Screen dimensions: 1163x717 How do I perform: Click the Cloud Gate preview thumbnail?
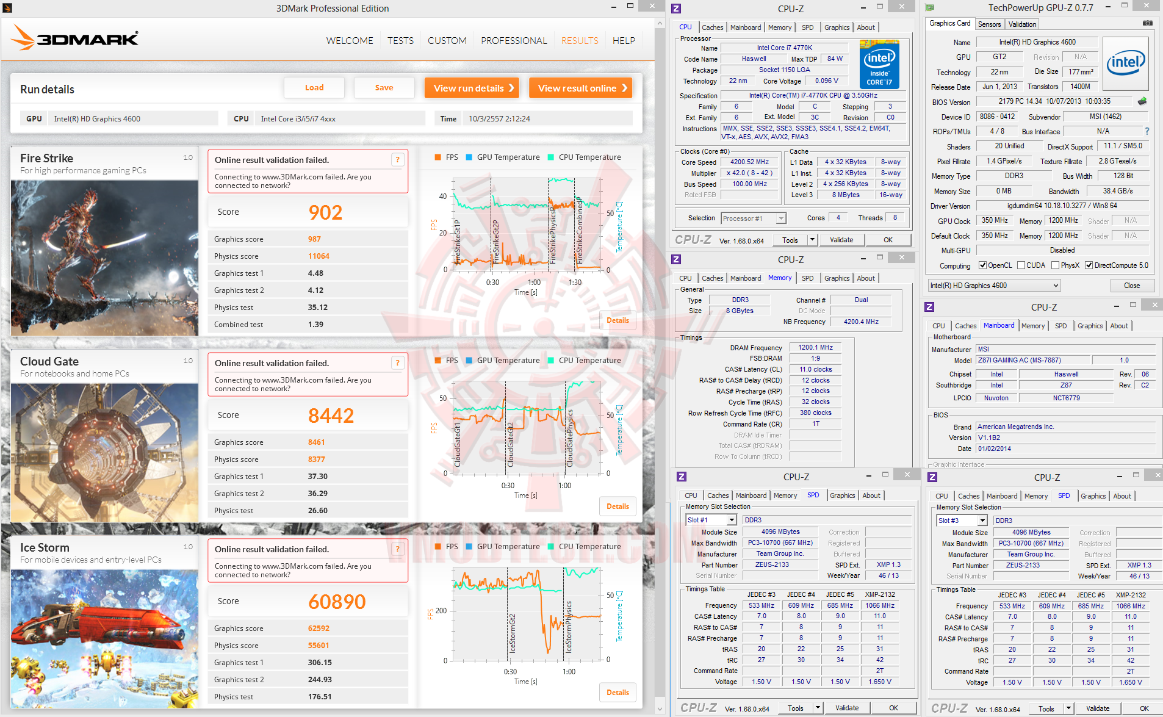point(104,452)
